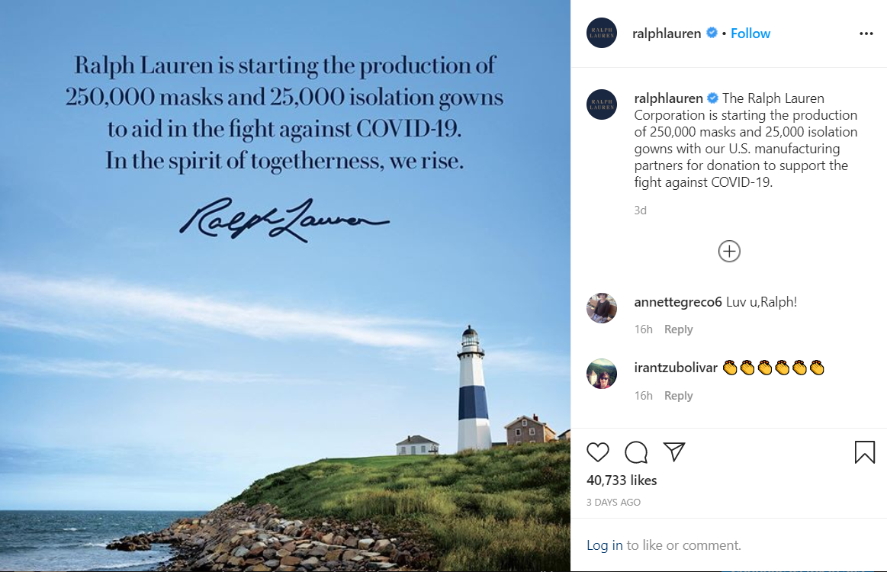Image resolution: width=887 pixels, height=572 pixels.
Task: Open irantzubolivar profile avatar
Action: (601, 374)
